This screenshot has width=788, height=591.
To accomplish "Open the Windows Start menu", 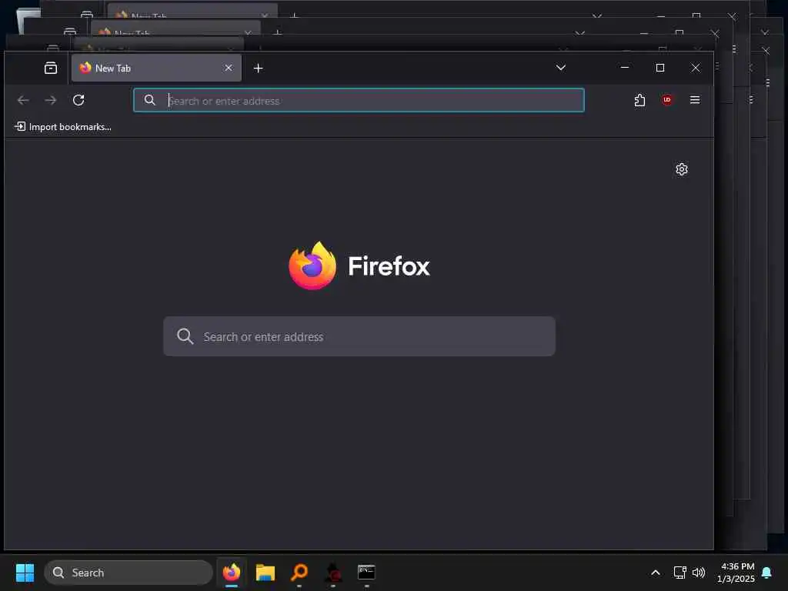I will tap(25, 573).
